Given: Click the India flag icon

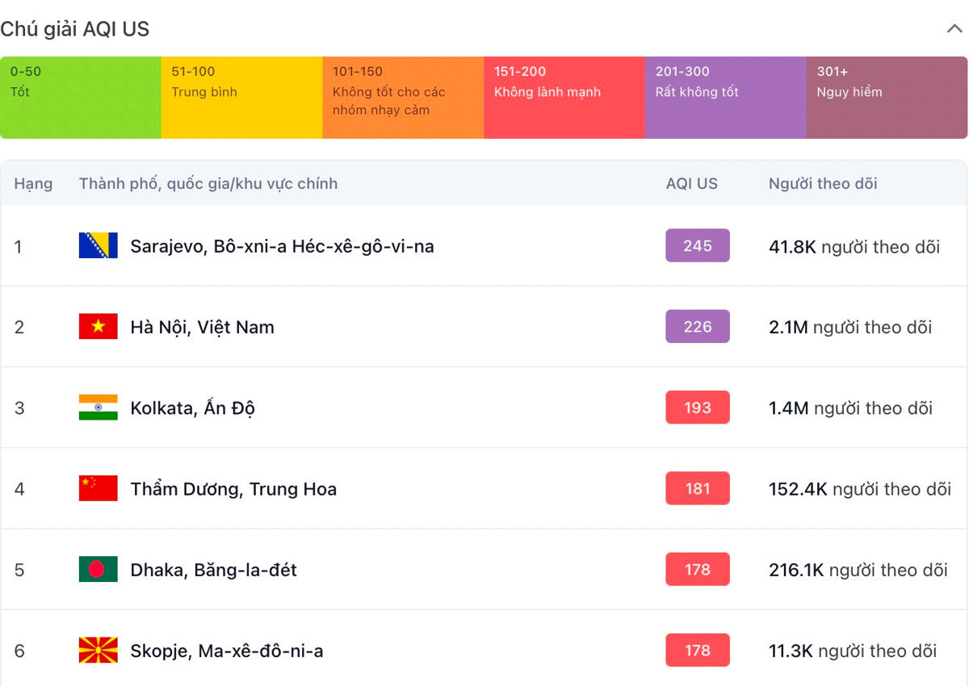Looking at the screenshot, I should click(99, 408).
